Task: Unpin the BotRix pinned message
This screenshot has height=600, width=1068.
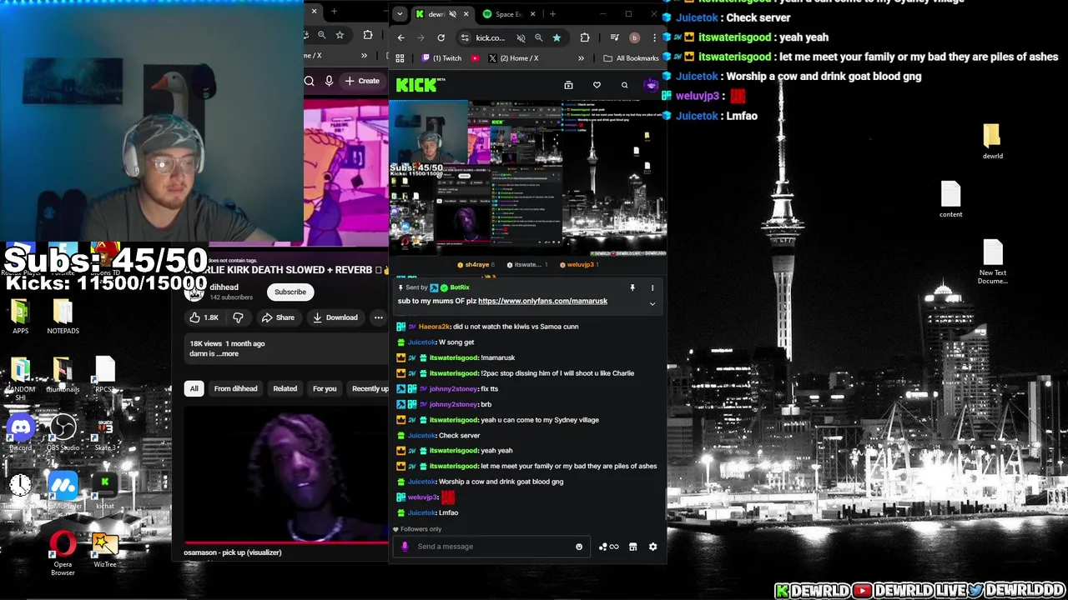Action: [x=632, y=287]
